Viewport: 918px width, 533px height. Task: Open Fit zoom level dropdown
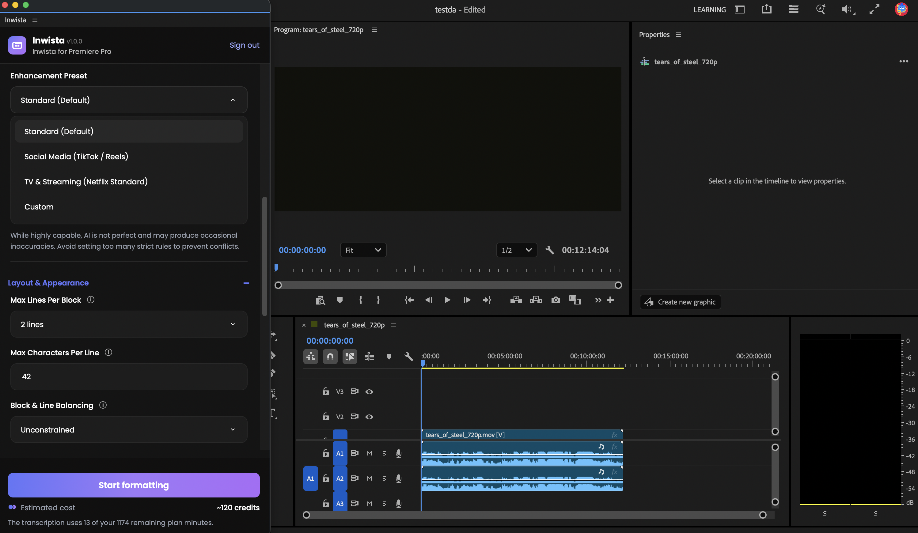point(363,250)
